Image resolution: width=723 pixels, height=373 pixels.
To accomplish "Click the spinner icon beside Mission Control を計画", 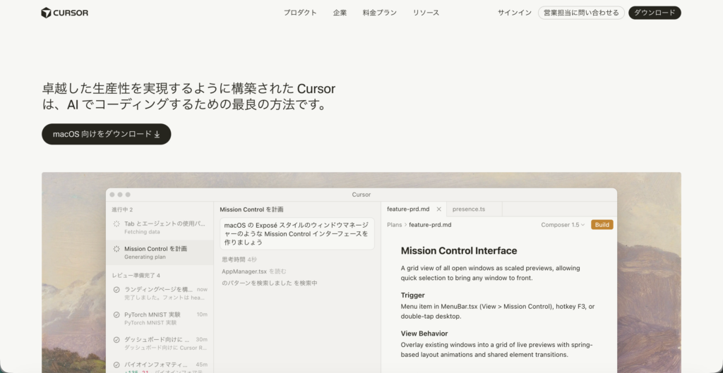I will pos(116,249).
